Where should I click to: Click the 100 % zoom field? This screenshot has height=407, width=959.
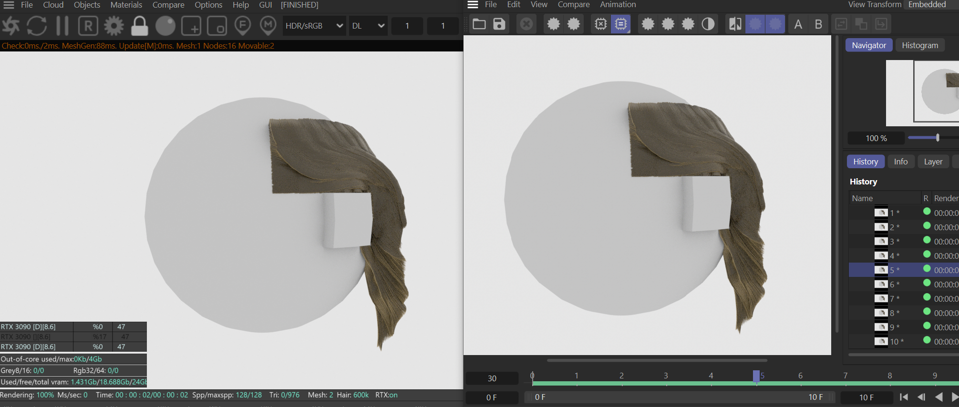pyautogui.click(x=876, y=138)
